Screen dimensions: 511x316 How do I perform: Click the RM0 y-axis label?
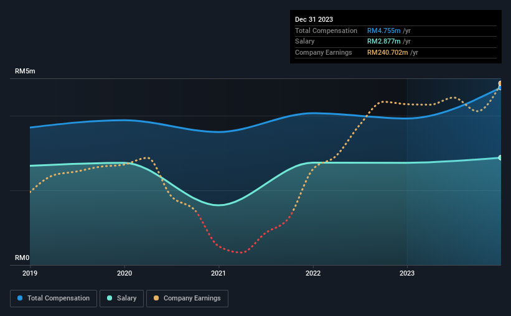coord(22,258)
